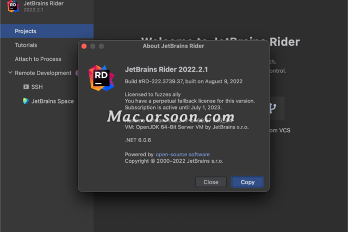Click the Subscription is active until line
Viewport: 348px width, 232px height.
pyautogui.click(x=173, y=107)
